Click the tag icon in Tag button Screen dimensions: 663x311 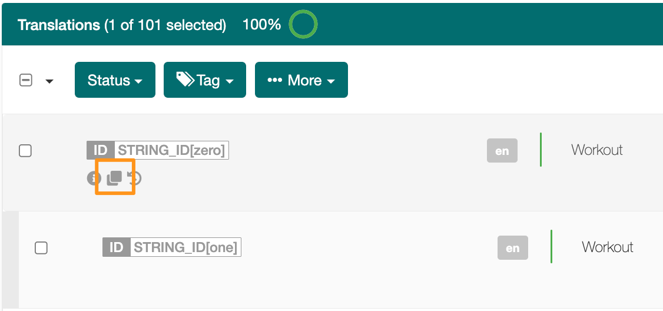[x=185, y=80]
